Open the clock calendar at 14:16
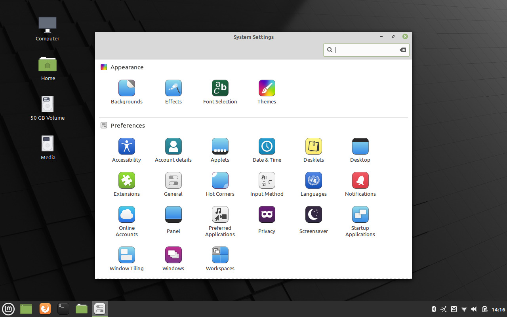 (x=498, y=309)
